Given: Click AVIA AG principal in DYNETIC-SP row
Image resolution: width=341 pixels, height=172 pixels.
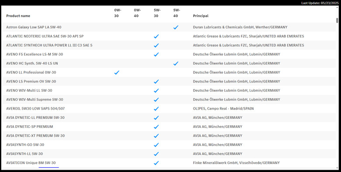Looking at the screenshot, I should 217,127.
